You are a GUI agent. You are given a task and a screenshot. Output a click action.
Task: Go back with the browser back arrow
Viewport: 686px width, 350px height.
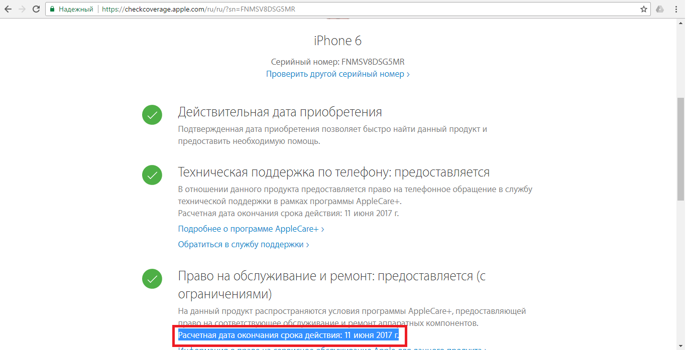pos(8,9)
